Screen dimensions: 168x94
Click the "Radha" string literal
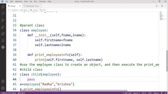(47, 84)
